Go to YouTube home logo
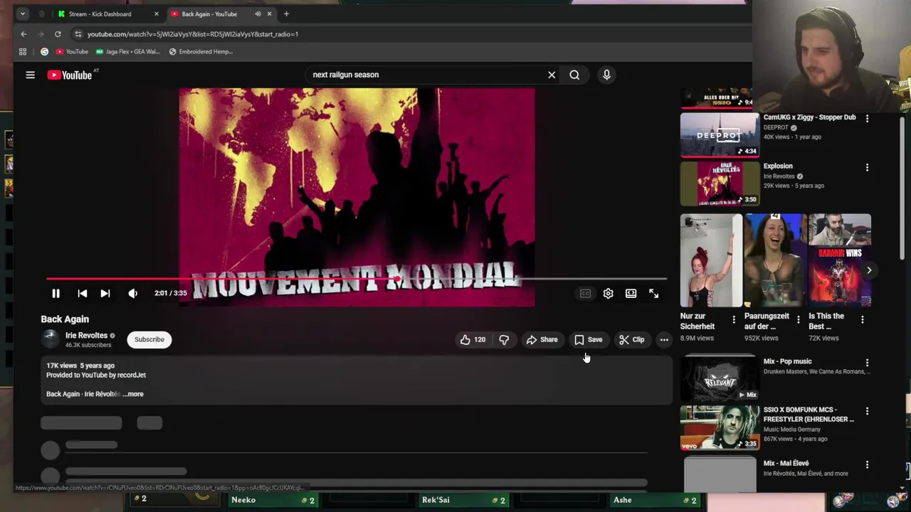The height and width of the screenshot is (512, 911). (69, 75)
